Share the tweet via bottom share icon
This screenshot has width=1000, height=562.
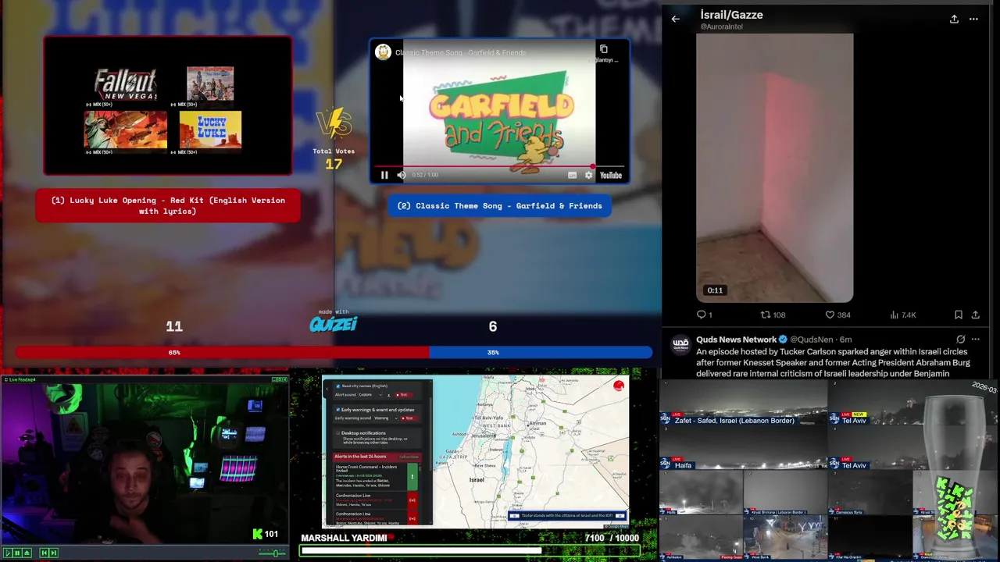coord(976,315)
